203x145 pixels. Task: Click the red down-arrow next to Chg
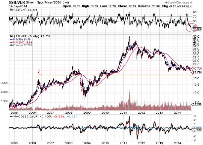pyautogui.click(x=192, y=6)
